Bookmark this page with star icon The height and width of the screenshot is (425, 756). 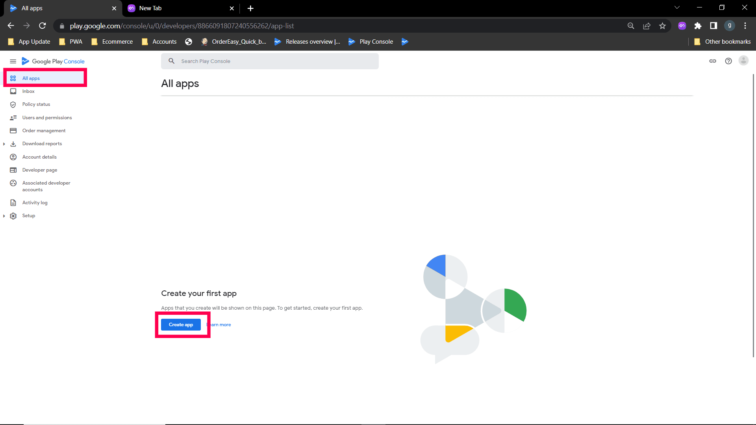[662, 26]
